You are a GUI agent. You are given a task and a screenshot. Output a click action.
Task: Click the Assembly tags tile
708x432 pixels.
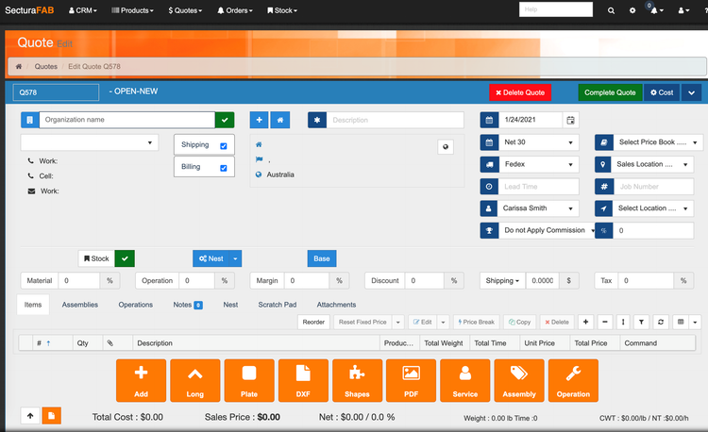coord(519,380)
